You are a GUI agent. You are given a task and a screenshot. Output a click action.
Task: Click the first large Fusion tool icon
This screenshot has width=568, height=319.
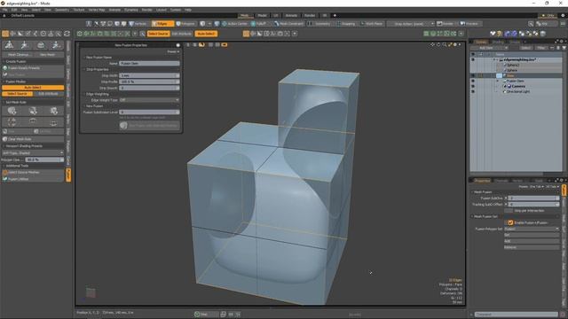point(10,45)
